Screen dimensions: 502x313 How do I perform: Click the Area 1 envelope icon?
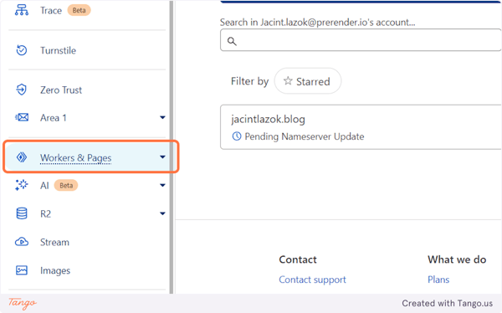click(x=22, y=117)
